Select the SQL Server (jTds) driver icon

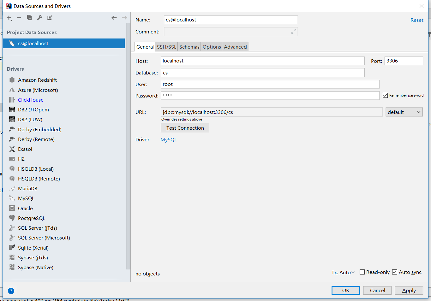coord(12,228)
